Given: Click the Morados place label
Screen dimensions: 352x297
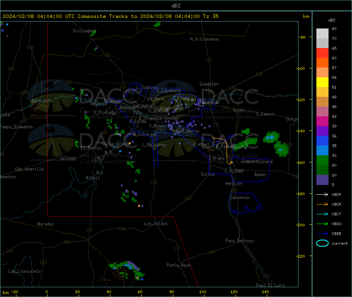Looking at the screenshot, I should [45, 224].
